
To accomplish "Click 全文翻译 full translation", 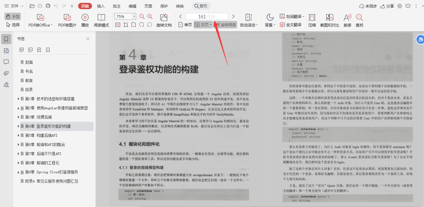I will 291,25.
